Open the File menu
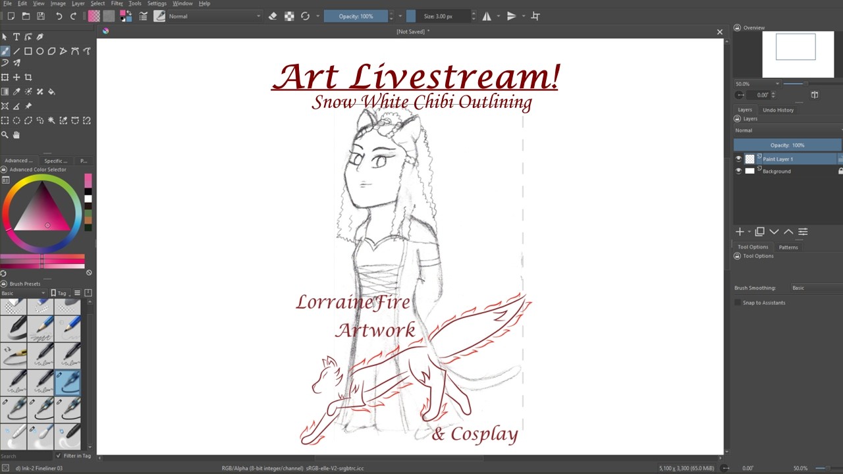This screenshot has height=474, width=843. click(x=7, y=3)
